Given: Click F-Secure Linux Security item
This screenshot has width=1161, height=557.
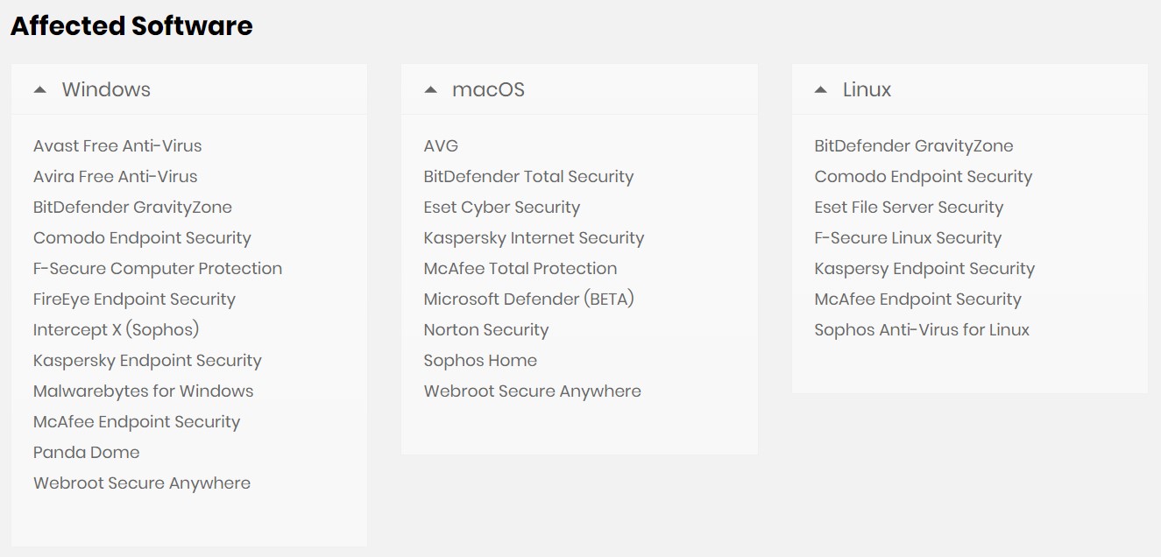Looking at the screenshot, I should click(x=908, y=238).
